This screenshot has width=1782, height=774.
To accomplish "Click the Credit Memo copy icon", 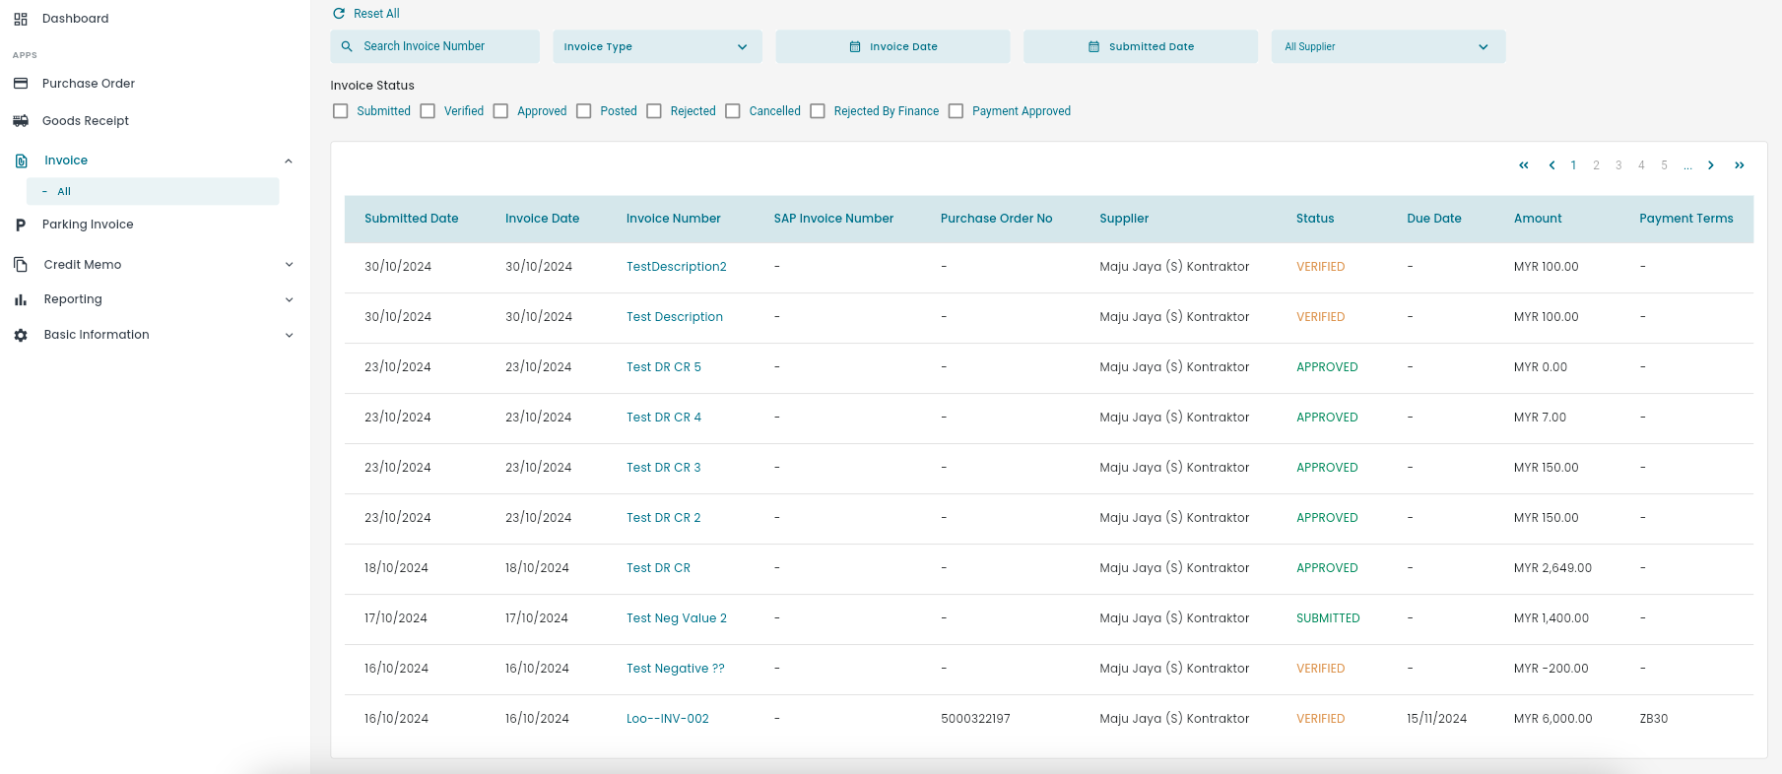I will [x=21, y=265].
